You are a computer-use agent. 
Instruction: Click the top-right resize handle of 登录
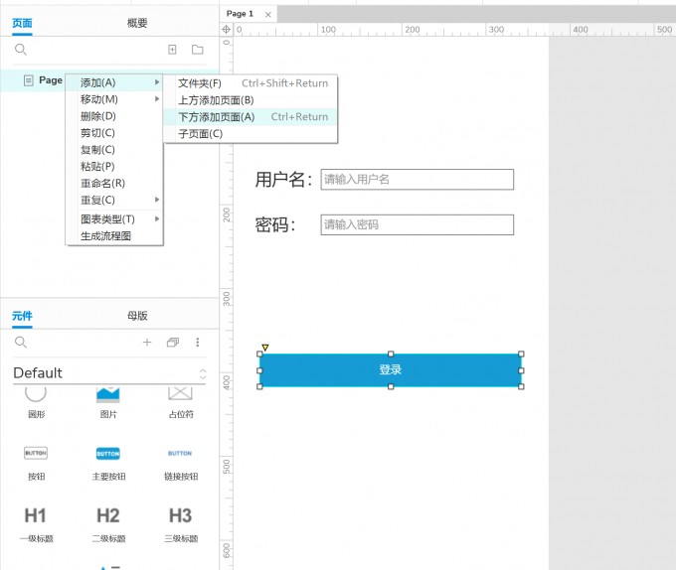pos(521,354)
